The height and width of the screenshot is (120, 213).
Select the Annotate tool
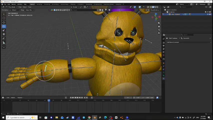click(4, 39)
